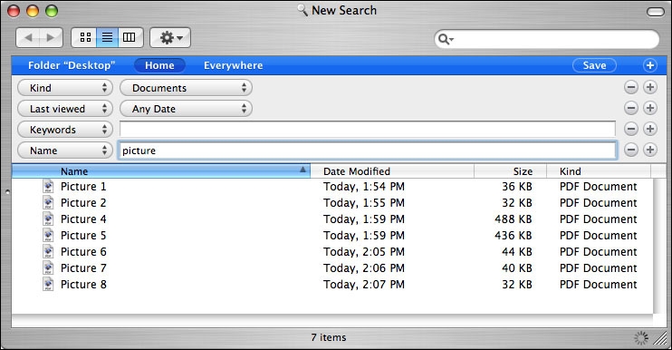
Task: Select the Everywhere search scope
Action: [233, 65]
